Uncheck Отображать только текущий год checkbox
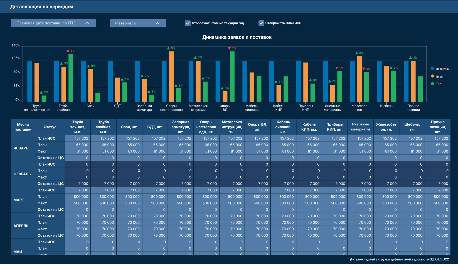Viewport: 458px width, 265px height. point(188,23)
